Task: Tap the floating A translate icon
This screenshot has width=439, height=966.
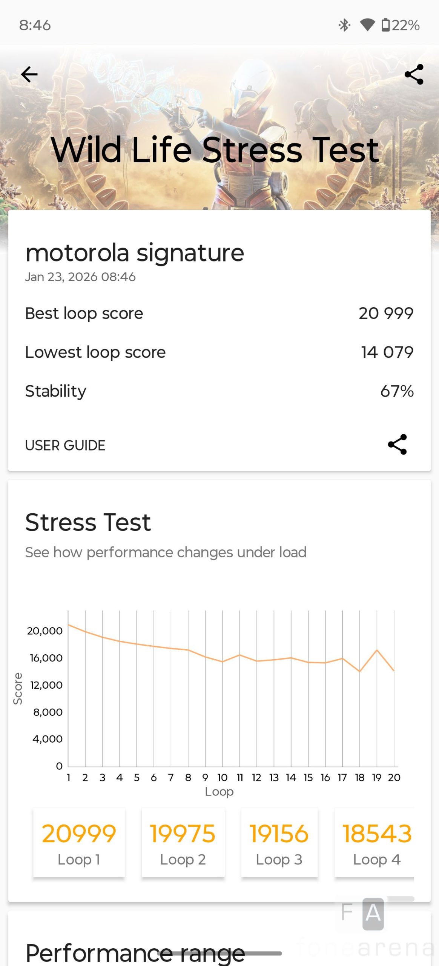Action: tap(373, 913)
